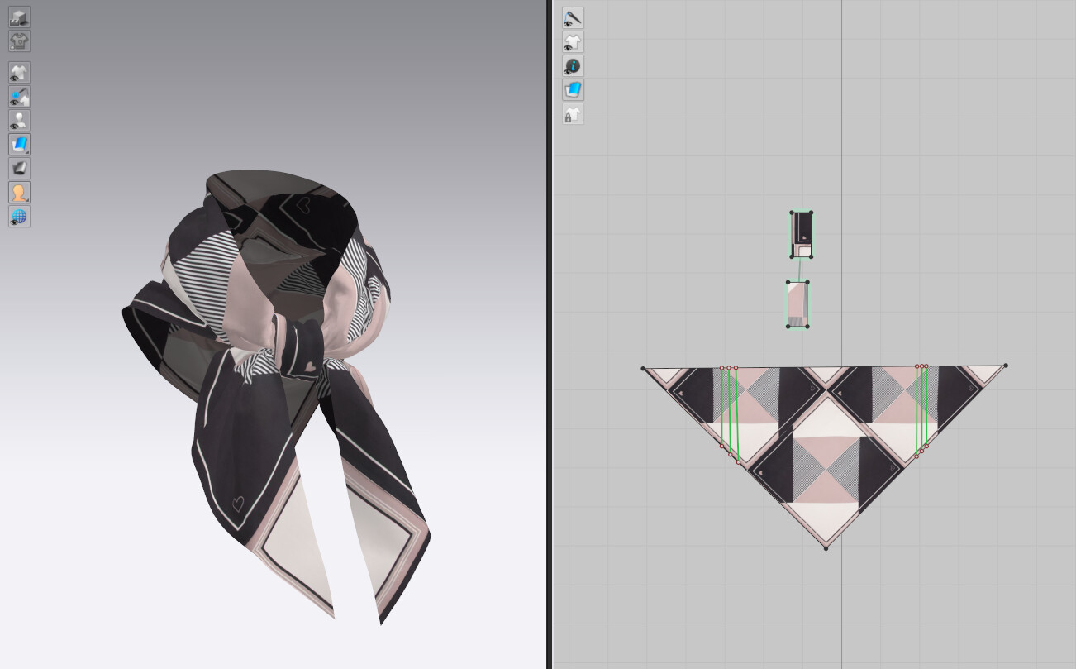Click the clapperboard cube render icon in 3D window
The height and width of the screenshot is (669, 1076).
[19, 17]
